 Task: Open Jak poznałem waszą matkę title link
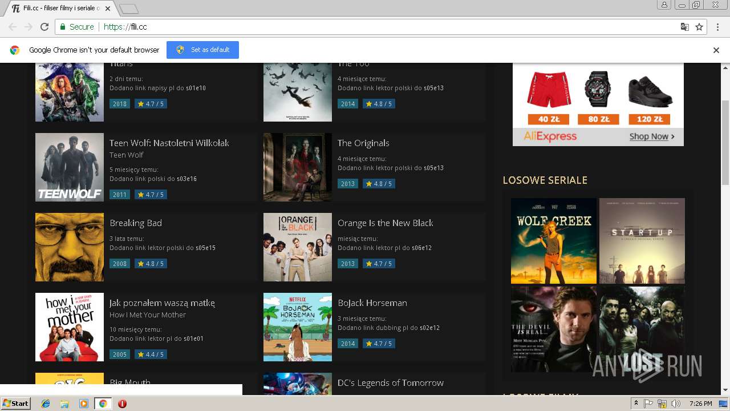162,303
